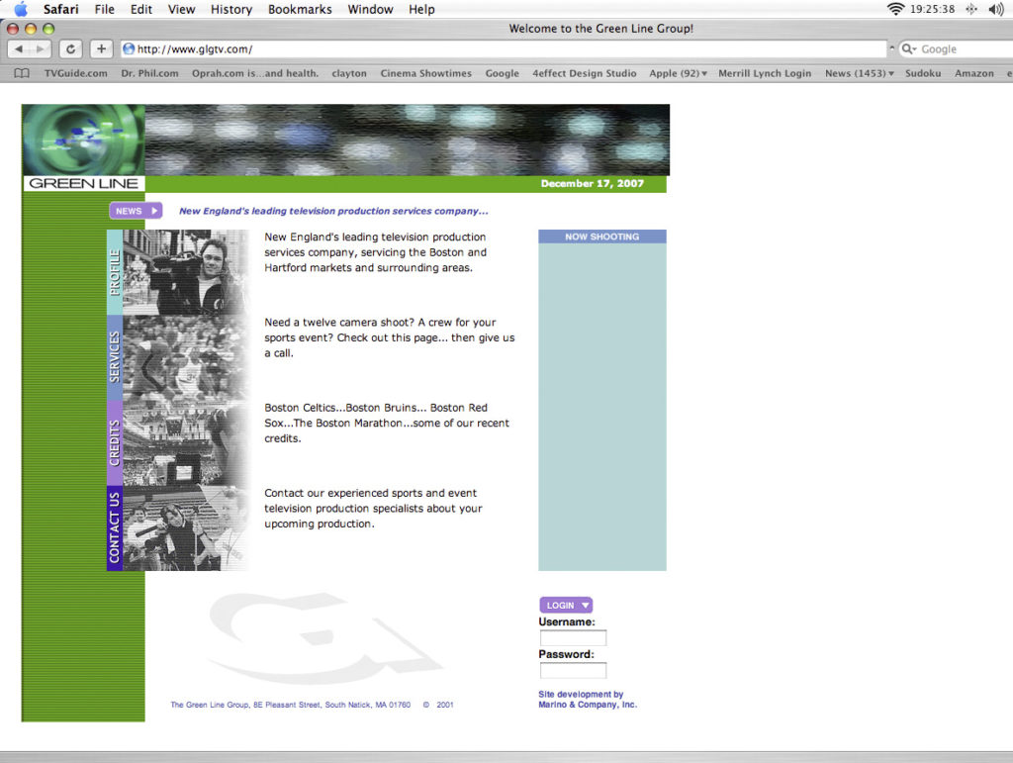1013x763 pixels.
Task: Open the PROFILE section tab
Action: [115, 272]
